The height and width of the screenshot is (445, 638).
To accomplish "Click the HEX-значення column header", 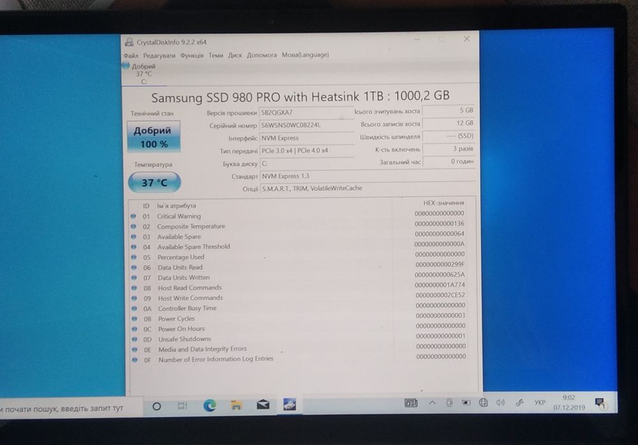I will (443, 203).
